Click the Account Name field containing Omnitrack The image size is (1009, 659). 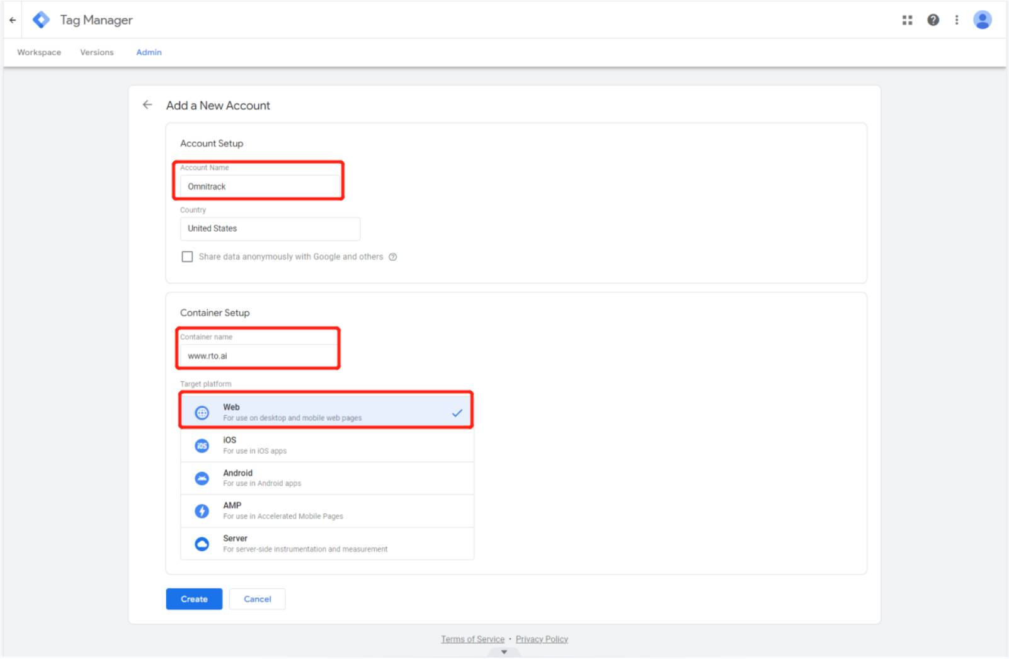tap(260, 186)
